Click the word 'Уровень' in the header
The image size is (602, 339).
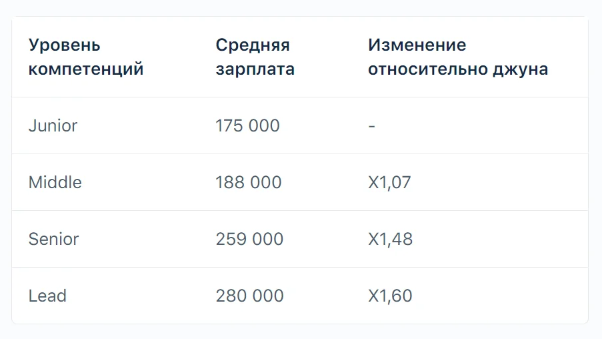(x=65, y=45)
